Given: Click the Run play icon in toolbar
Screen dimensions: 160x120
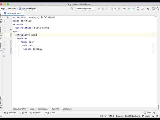Looking at the screenshot, I should coord(99,9).
